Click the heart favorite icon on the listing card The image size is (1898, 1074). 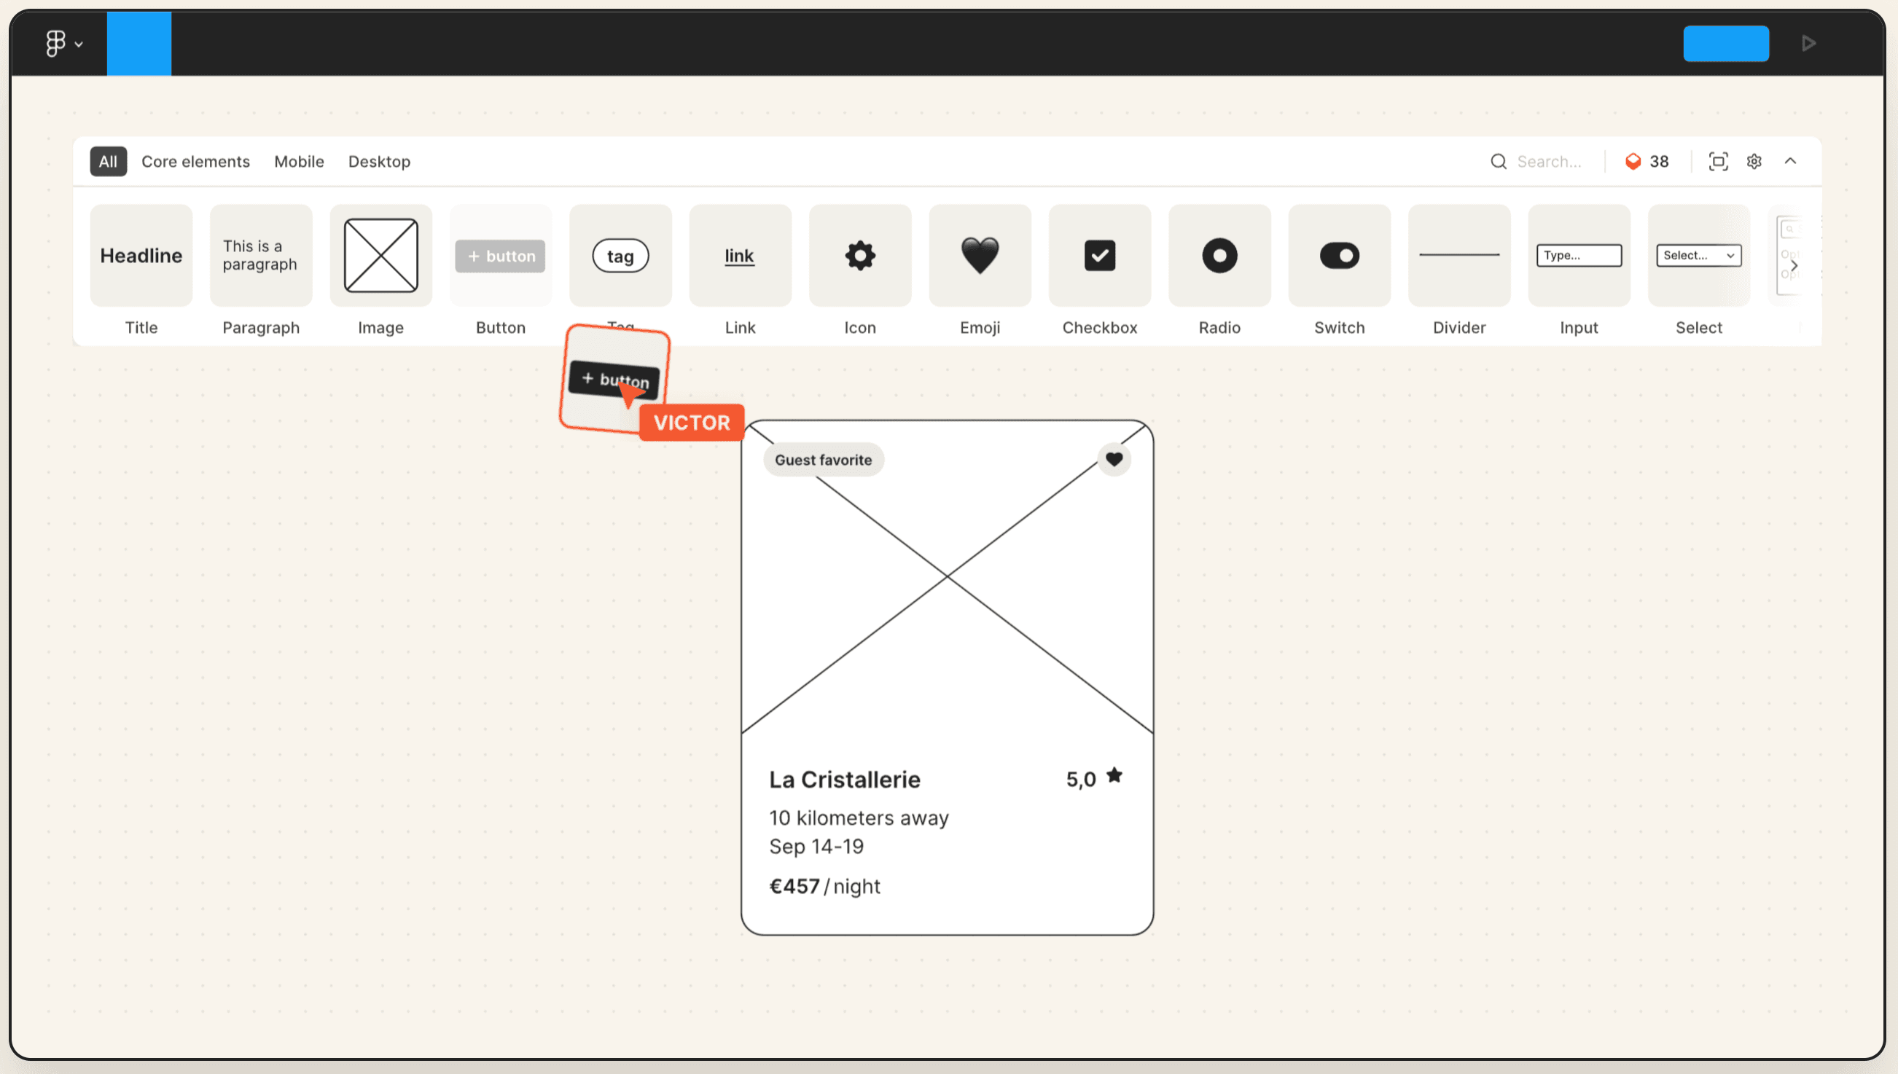[1114, 459]
